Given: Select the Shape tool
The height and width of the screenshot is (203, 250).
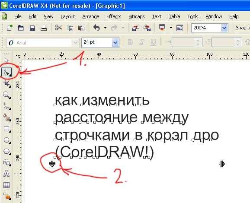Looking at the screenshot, I should (x=6, y=72).
